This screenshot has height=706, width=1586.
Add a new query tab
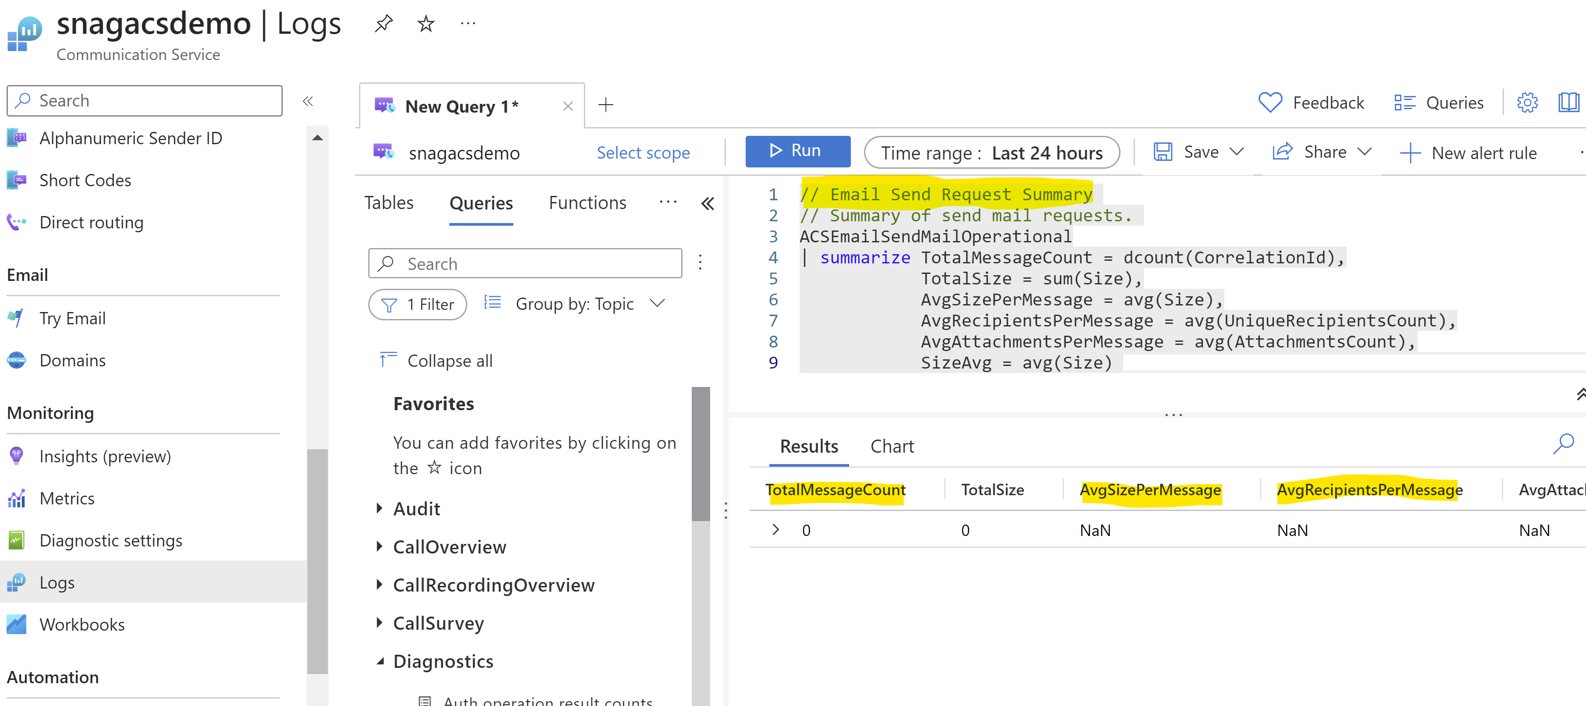pyautogui.click(x=606, y=105)
